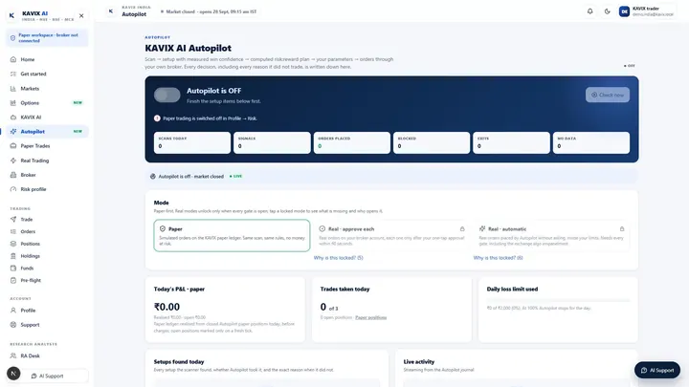Click the KAVIX logo in top bar
This screenshot has height=387, width=689.
[x=111, y=11]
